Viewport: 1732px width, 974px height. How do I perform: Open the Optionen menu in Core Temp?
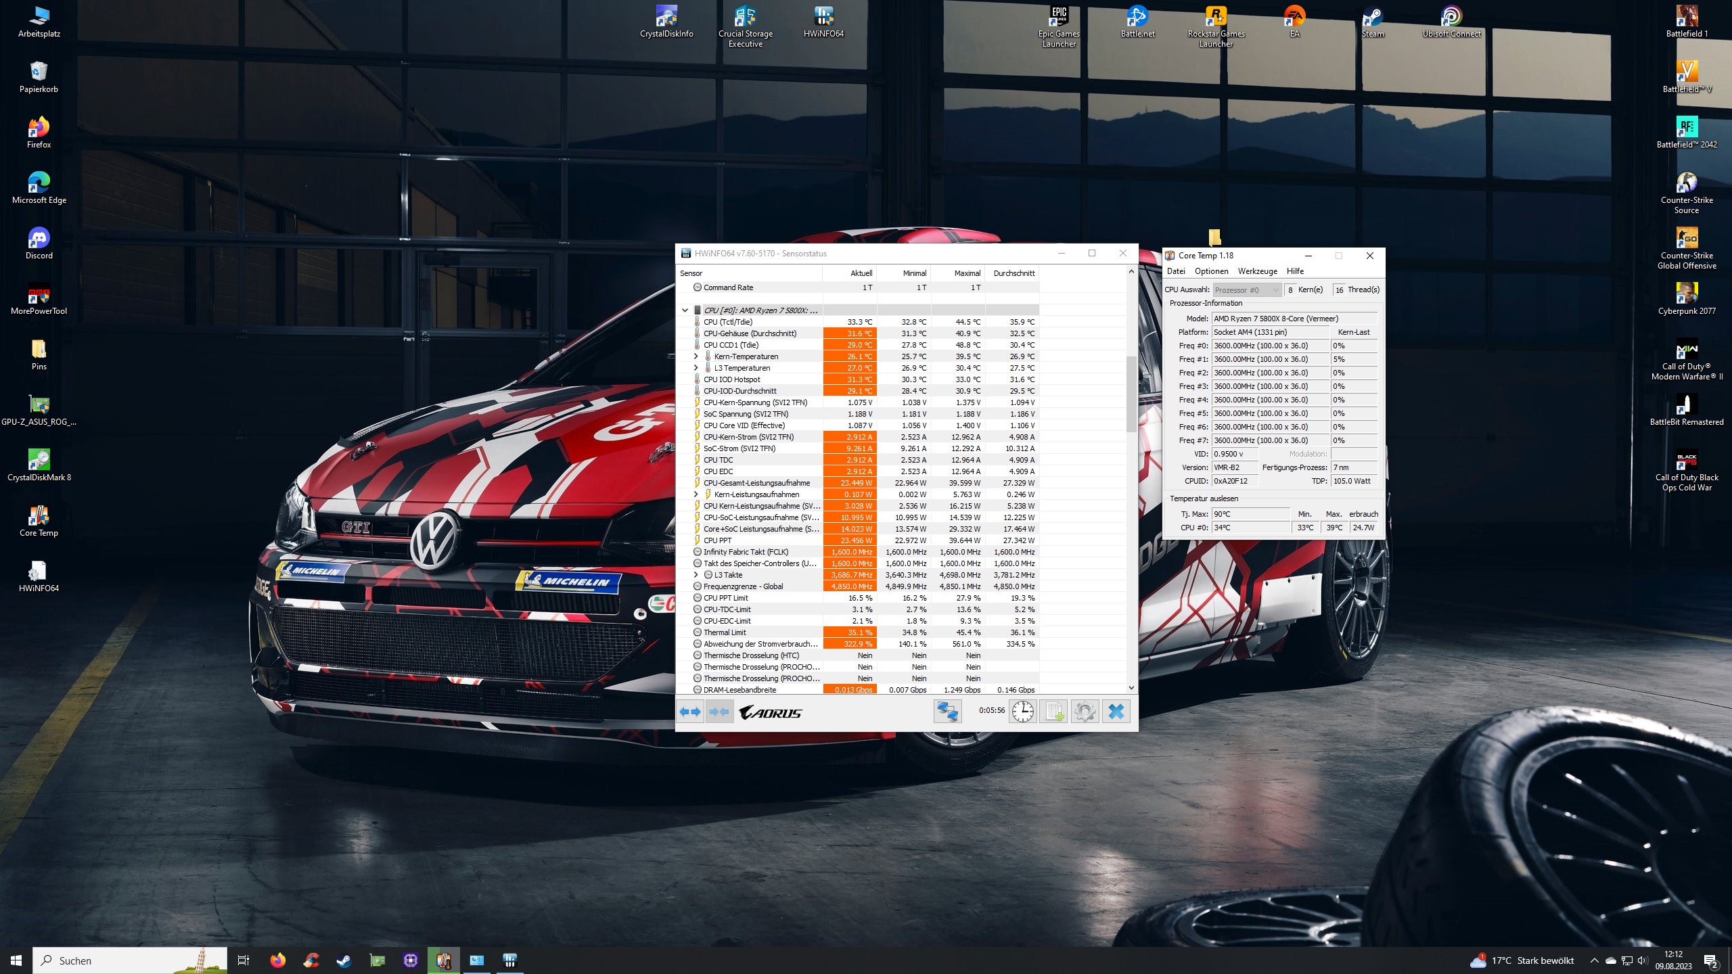coord(1211,271)
